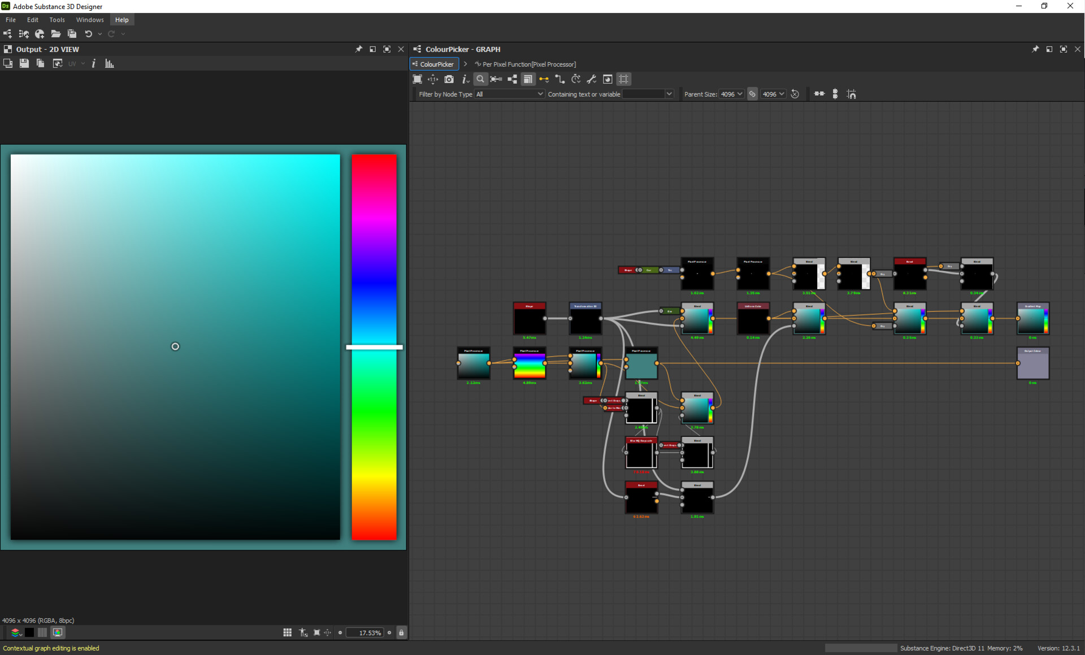
Task: Select the ColourPicker breadcrumb tab
Action: (433, 64)
